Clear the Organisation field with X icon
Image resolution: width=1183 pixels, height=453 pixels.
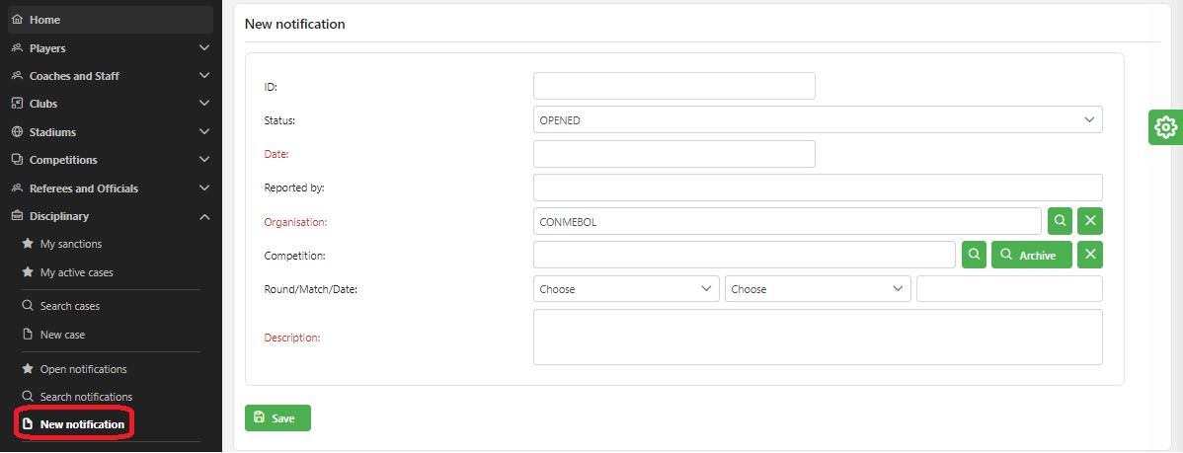coord(1090,222)
